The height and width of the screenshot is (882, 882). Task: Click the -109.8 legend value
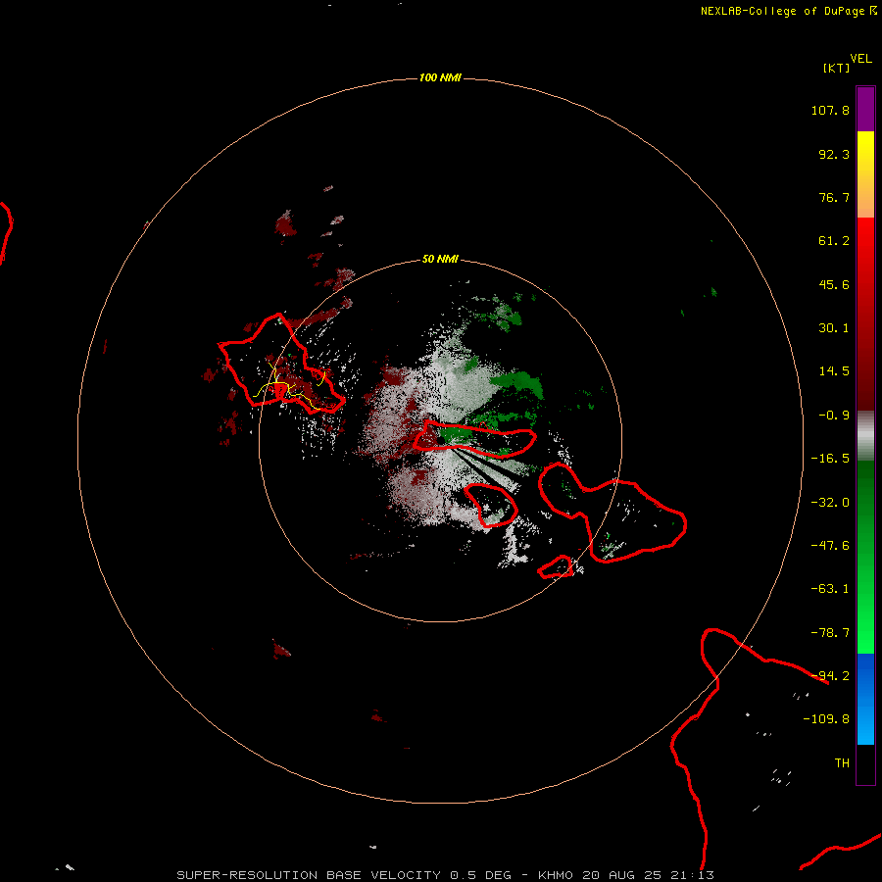tap(826, 719)
